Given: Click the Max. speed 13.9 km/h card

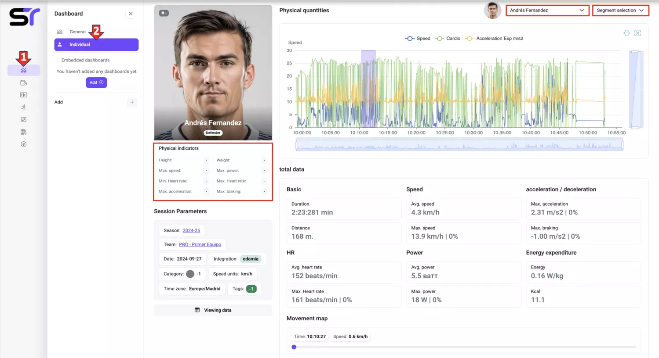Looking at the screenshot, I should 463,233.
